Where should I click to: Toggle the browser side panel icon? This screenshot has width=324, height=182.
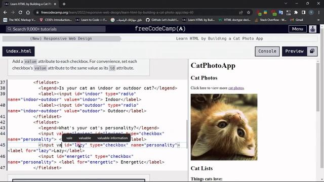303,12
